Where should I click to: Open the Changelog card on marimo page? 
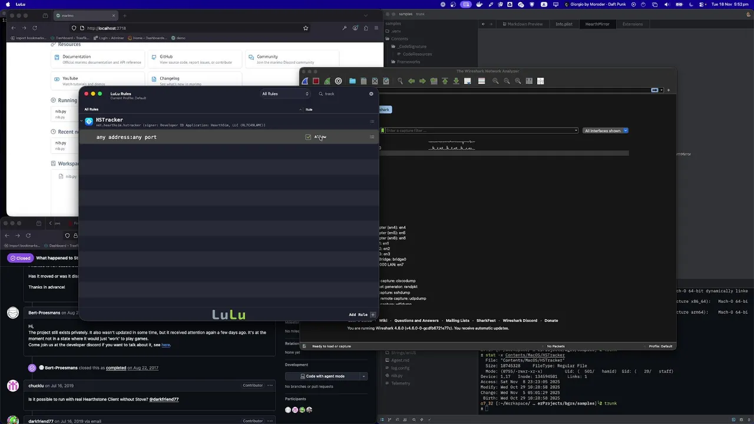pyautogui.click(x=194, y=79)
